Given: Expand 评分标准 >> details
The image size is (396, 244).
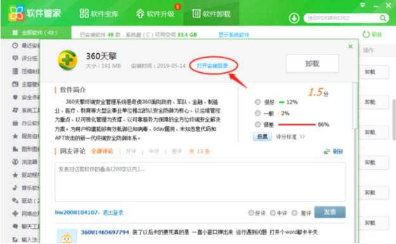Looking at the screenshot, I should tap(290, 137).
